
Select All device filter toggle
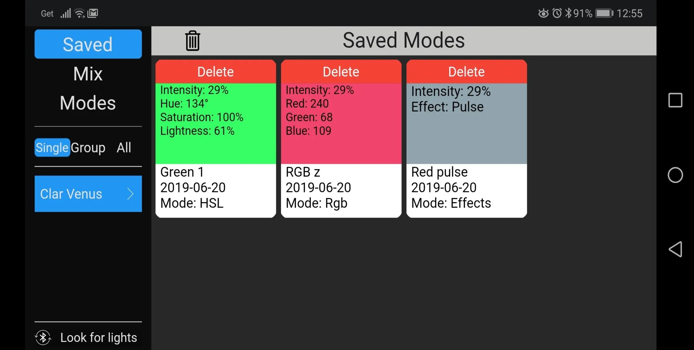[124, 148]
